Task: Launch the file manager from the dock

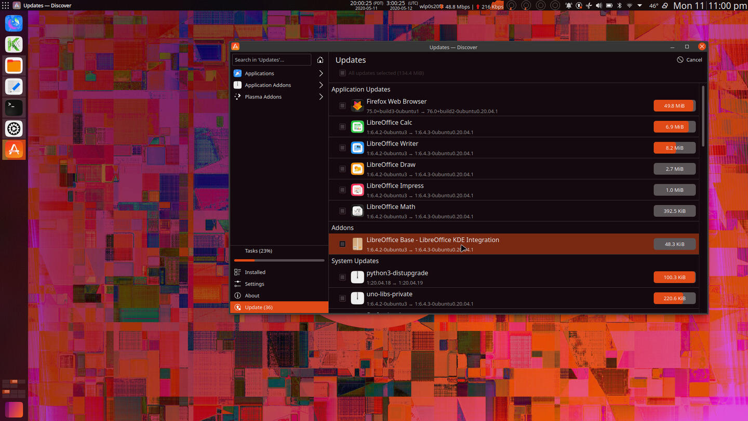Action: click(14, 65)
